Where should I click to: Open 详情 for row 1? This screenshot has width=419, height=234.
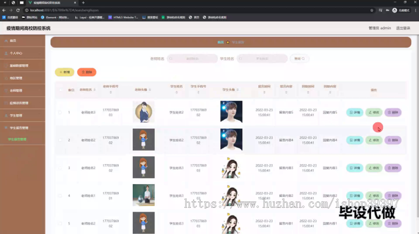[x=355, y=113]
